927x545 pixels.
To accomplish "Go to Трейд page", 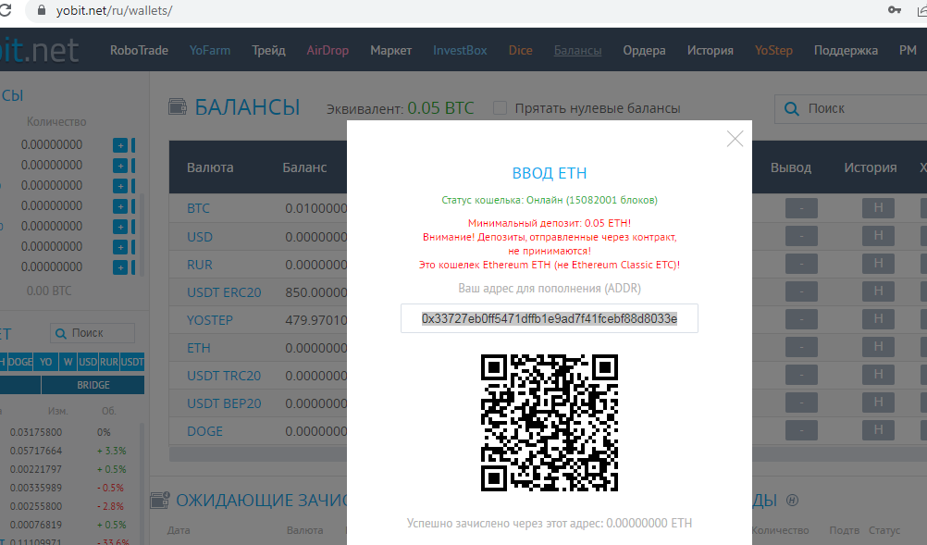I will point(268,50).
